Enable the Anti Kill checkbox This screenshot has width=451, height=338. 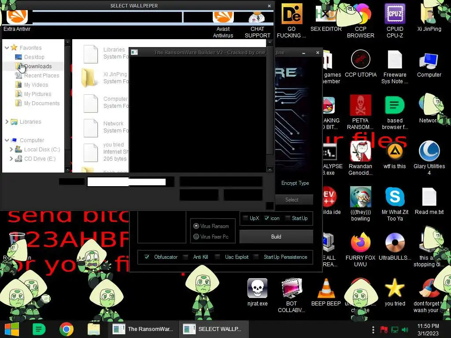click(x=185, y=257)
